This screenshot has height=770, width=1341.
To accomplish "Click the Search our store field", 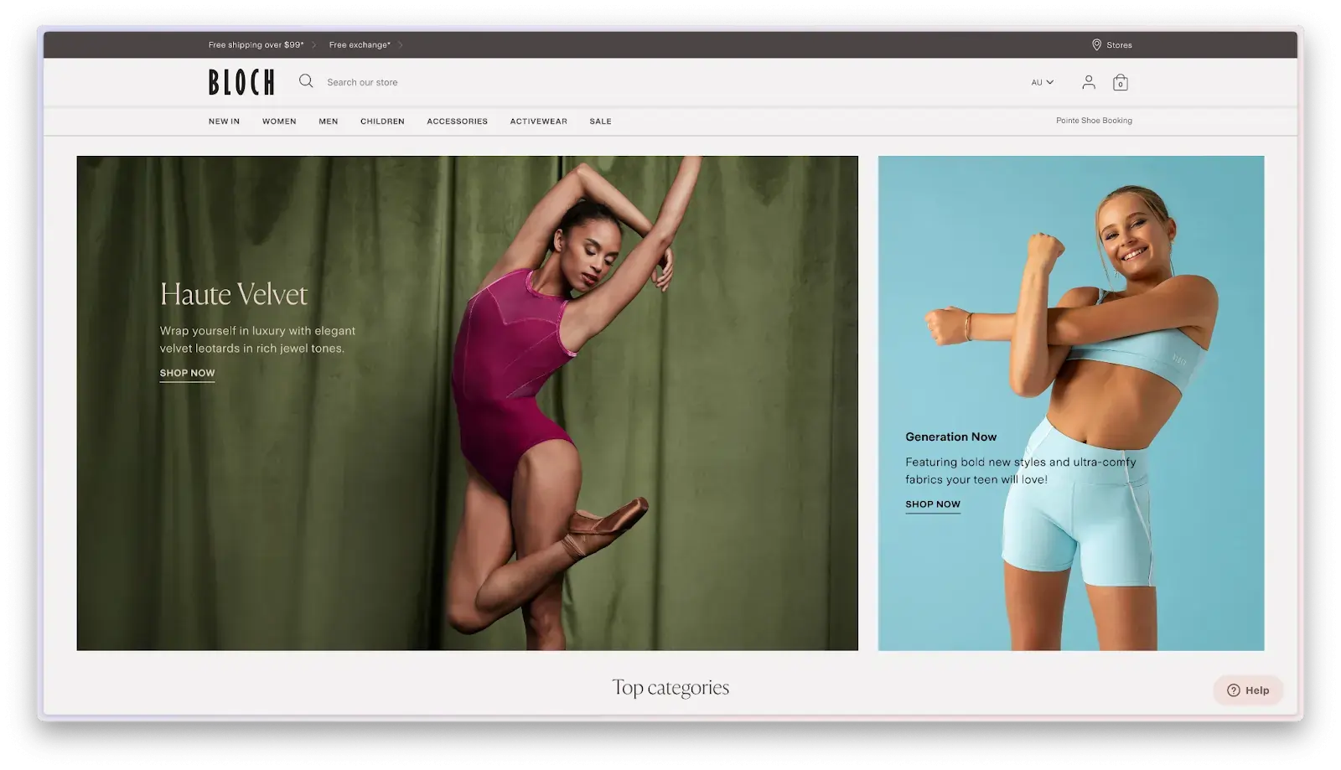I will click(362, 82).
